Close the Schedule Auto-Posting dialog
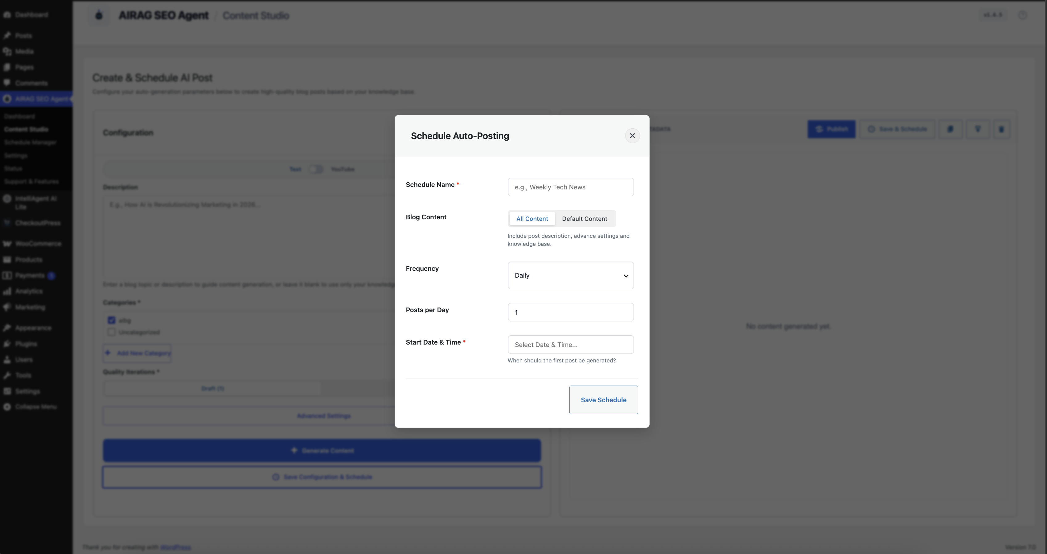Image resolution: width=1047 pixels, height=554 pixels. 632,135
